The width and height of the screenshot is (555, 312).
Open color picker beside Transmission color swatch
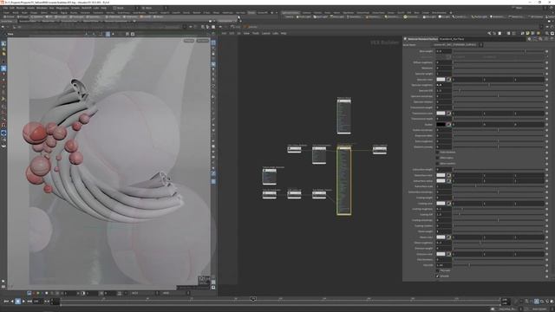448,114
